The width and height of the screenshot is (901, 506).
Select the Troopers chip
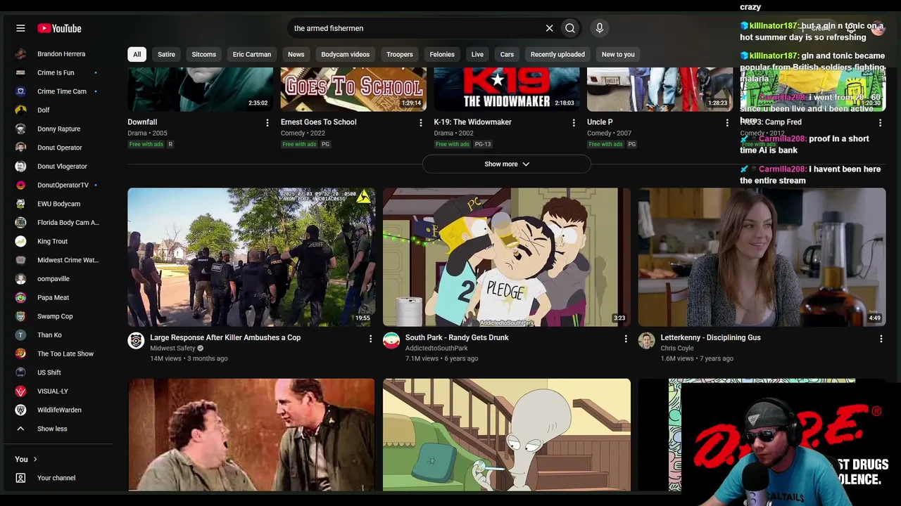400,54
